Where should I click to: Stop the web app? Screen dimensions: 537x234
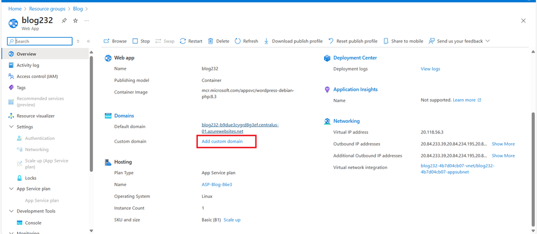point(141,41)
